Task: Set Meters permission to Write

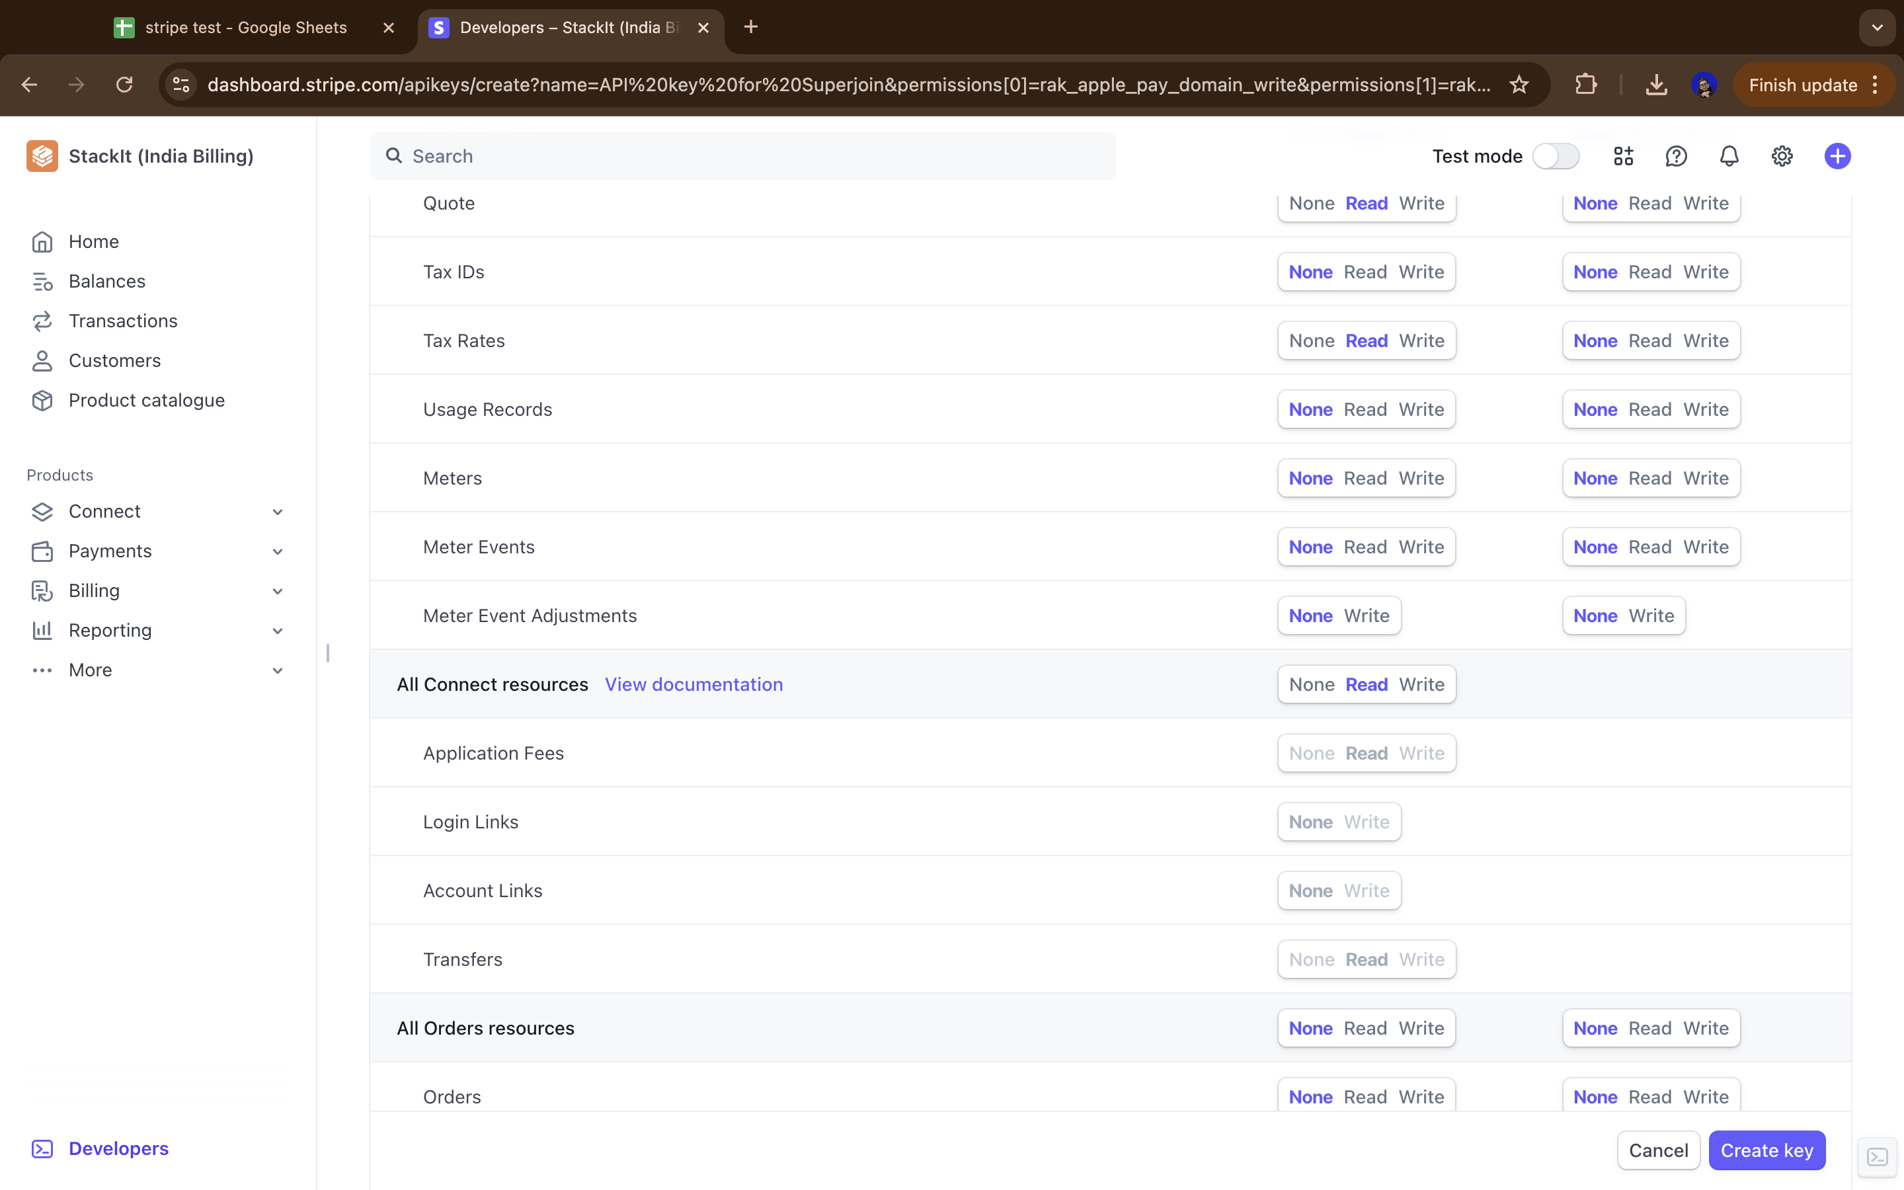Action: click(1421, 479)
